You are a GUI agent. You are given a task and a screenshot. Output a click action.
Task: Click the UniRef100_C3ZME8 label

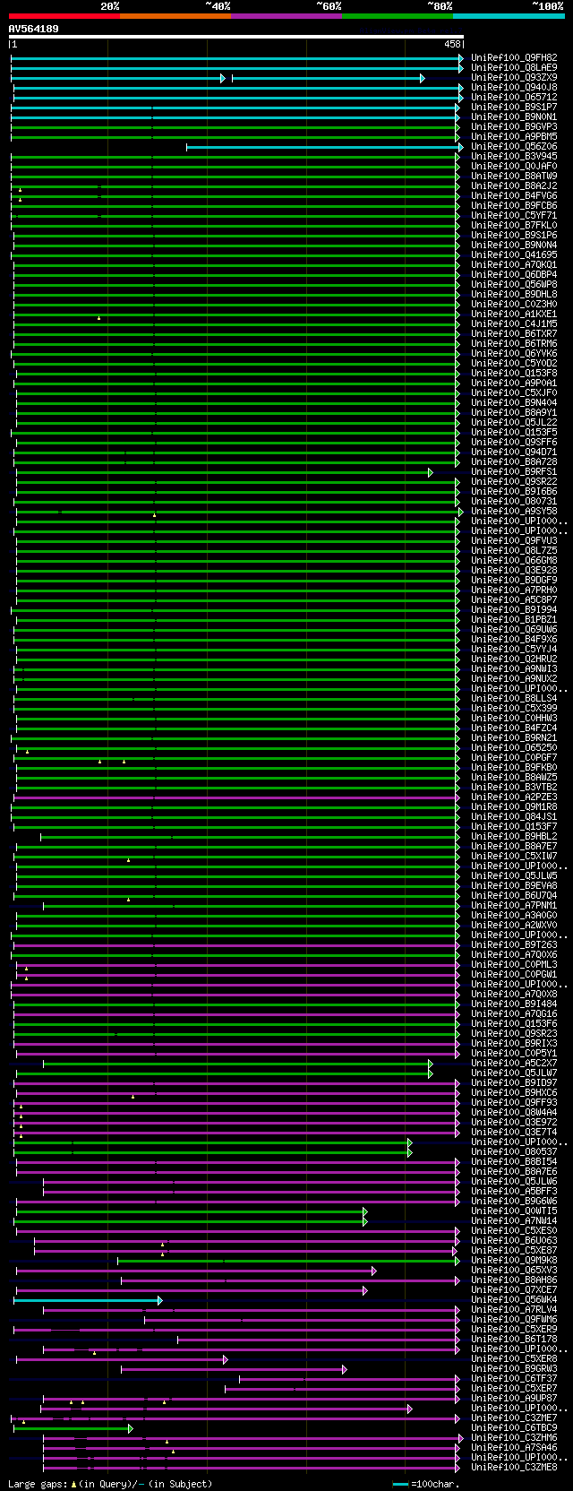coord(514,1468)
